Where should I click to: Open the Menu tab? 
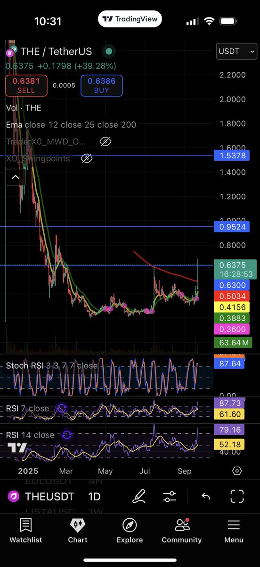(x=234, y=531)
